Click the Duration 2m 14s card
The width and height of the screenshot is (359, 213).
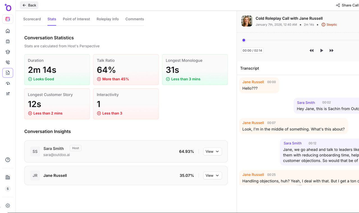point(57,70)
